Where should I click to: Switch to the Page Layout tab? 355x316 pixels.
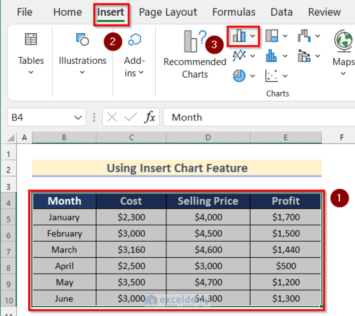point(168,12)
